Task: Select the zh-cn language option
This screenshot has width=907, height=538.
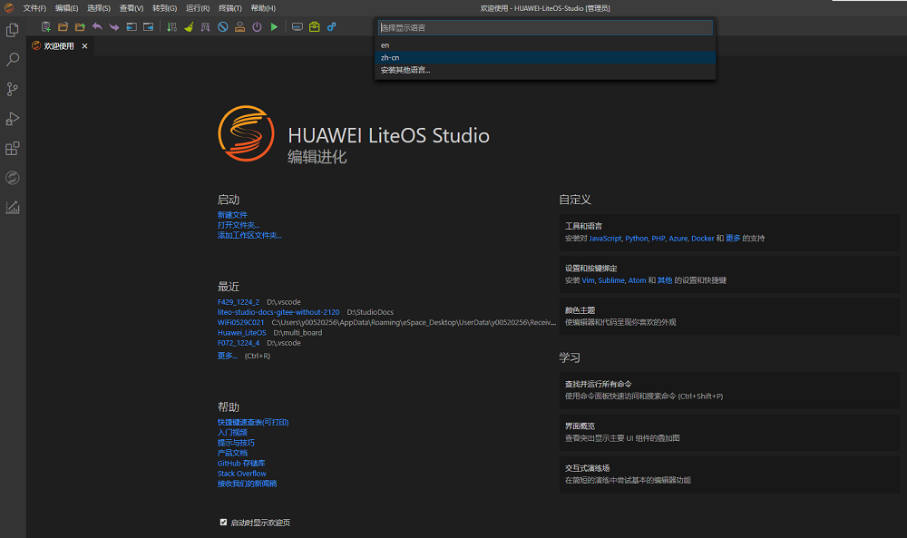Action: tap(545, 57)
